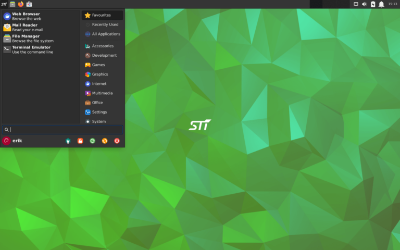Open Games category
Screen dimensions: 400x250
coord(102,65)
